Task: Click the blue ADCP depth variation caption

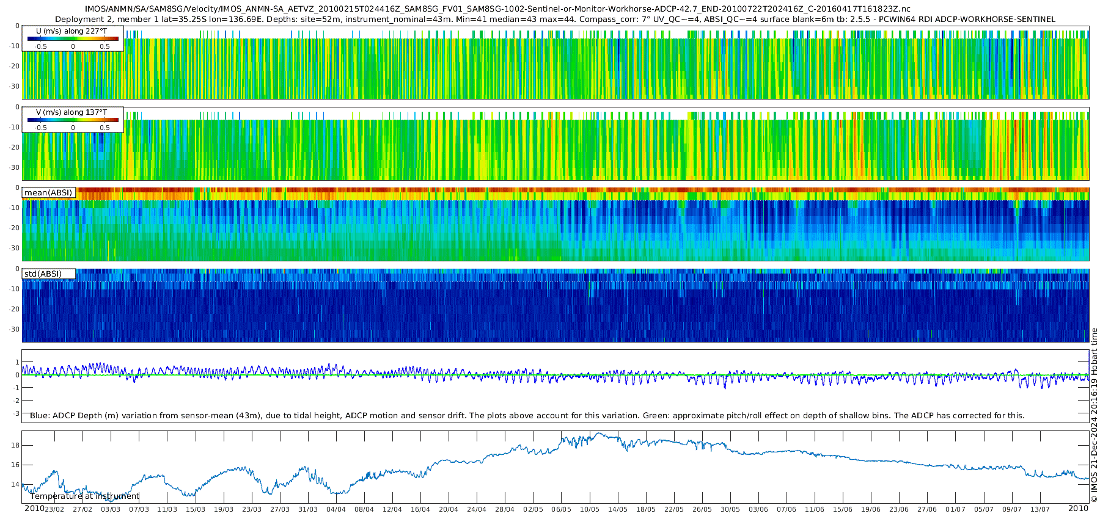Action: click(527, 416)
